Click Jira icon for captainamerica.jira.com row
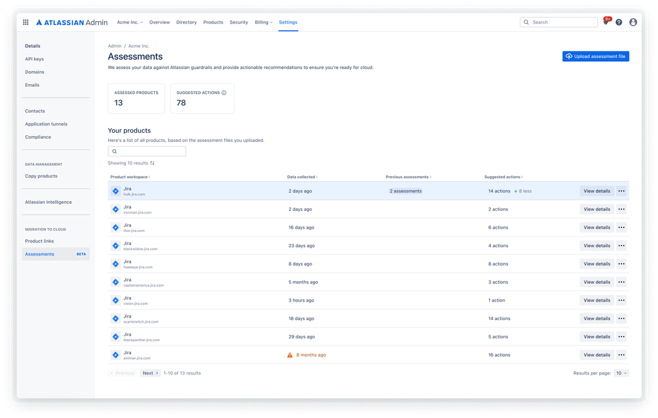The image size is (658, 418). click(x=116, y=283)
